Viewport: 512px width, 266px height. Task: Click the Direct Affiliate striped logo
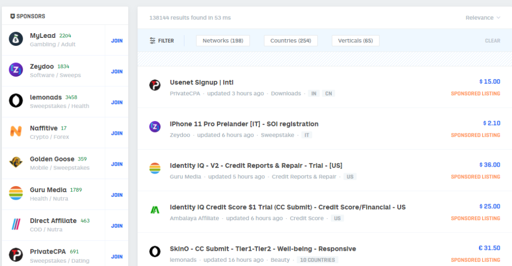point(16,224)
